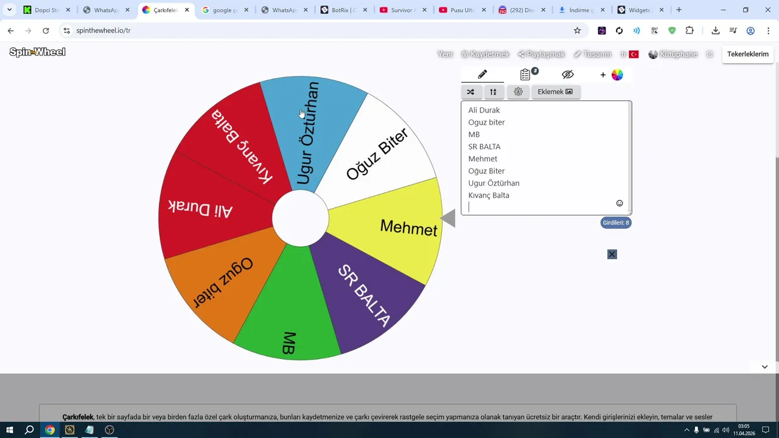Open Chrome downloads icon
The image size is (779, 438).
(716, 30)
